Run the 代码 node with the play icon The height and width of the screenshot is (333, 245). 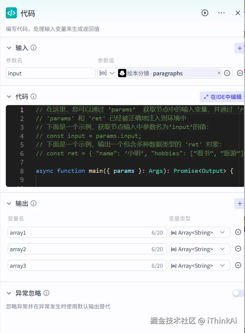pyautogui.click(x=205, y=13)
